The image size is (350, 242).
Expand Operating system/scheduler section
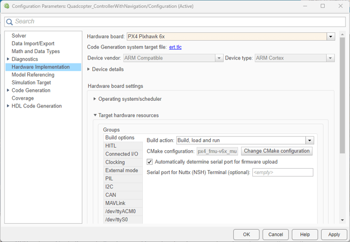[95, 99]
